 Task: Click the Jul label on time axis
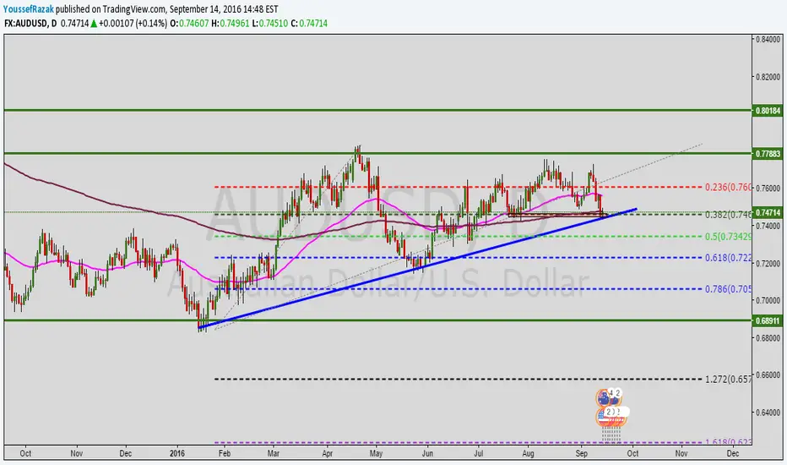478,453
